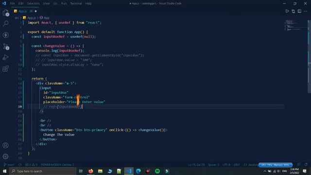Click the POWER MODE Combo status item

pos(57,165)
